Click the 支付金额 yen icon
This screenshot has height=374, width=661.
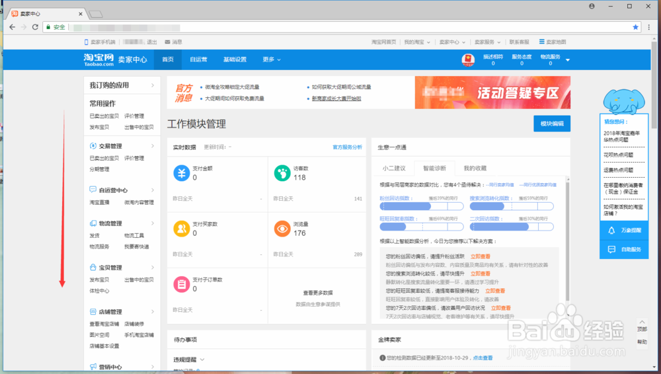[182, 173]
